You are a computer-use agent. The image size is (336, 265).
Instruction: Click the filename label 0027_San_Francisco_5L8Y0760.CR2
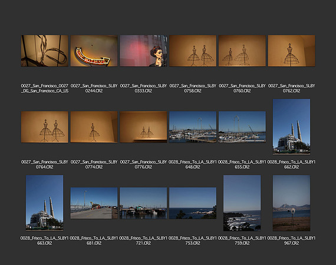point(242,88)
